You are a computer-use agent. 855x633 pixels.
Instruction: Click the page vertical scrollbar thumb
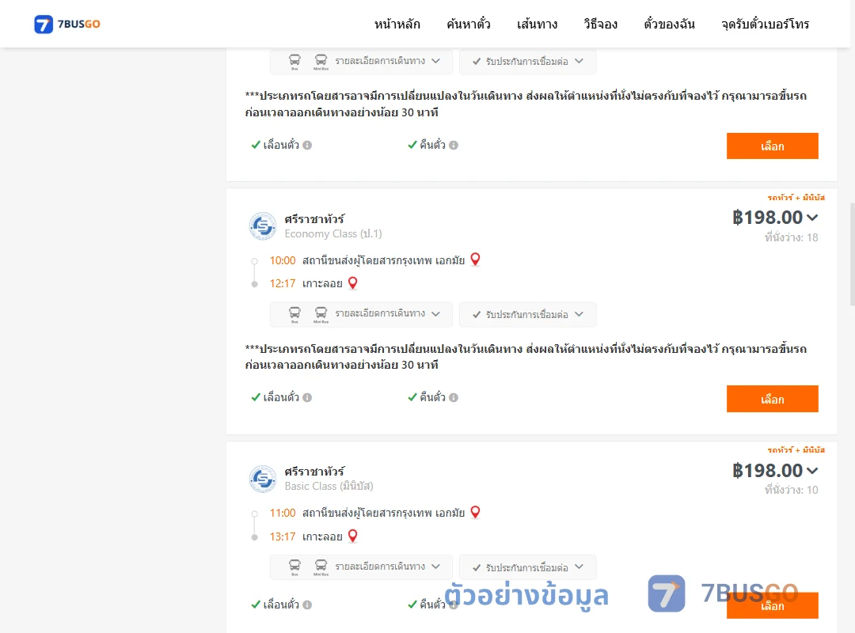(853, 254)
